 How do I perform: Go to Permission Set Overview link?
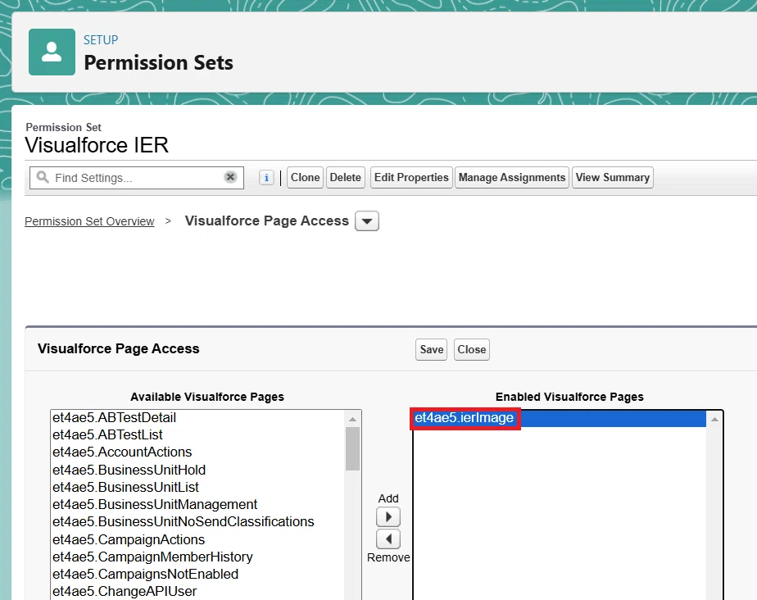[x=89, y=221]
